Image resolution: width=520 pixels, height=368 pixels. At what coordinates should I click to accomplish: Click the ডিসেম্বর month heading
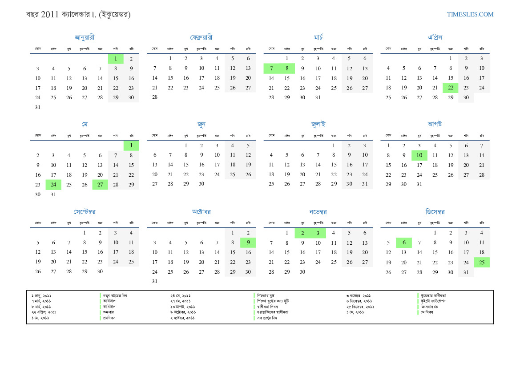point(435,212)
